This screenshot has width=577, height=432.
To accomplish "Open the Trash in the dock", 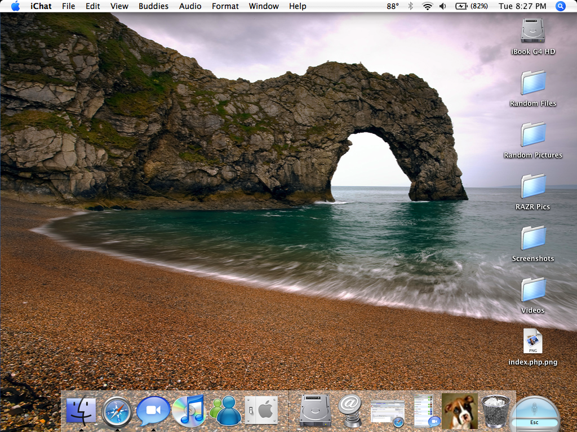I will (x=496, y=411).
